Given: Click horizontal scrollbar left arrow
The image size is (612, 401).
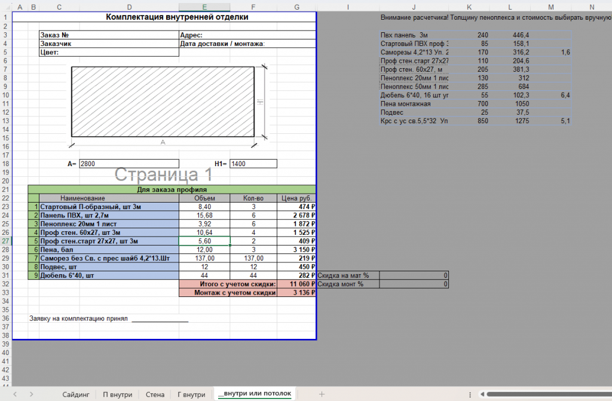Looking at the screenshot, I should pos(482,394).
